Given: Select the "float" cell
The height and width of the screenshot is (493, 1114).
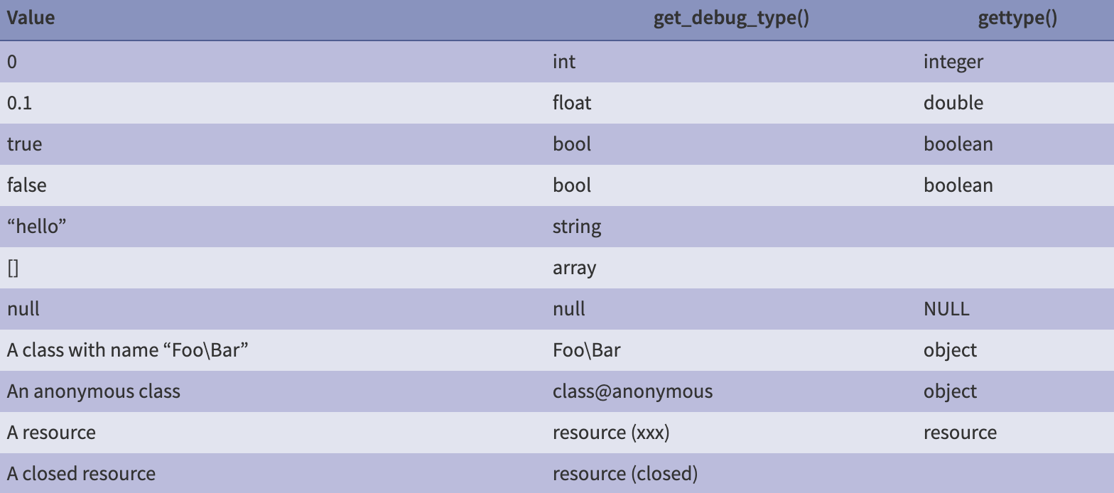Looking at the screenshot, I should 572,103.
